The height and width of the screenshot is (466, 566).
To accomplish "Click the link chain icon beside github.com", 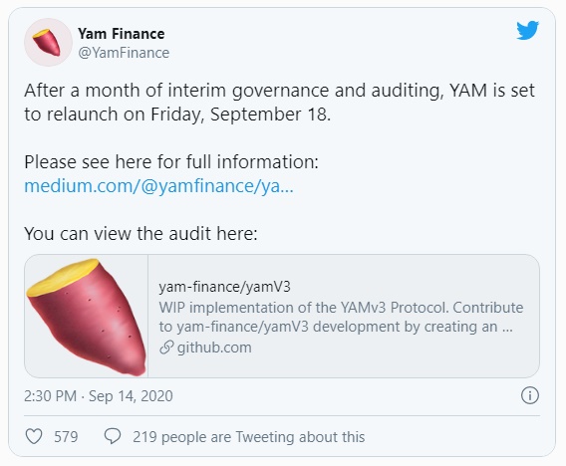I will coord(166,348).
